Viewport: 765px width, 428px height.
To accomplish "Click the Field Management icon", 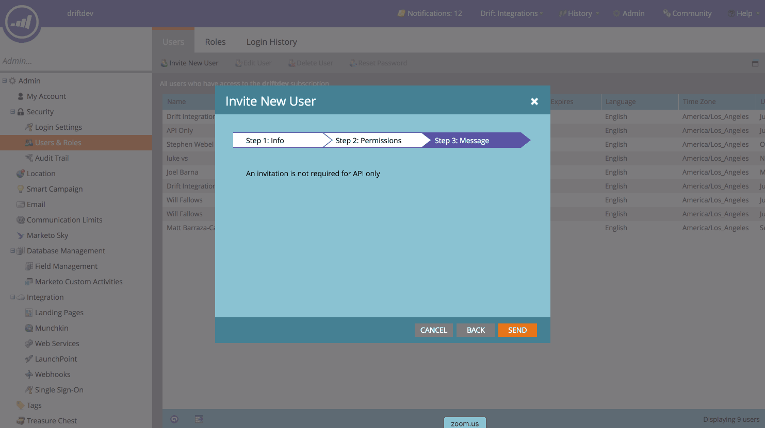I will pyautogui.click(x=29, y=266).
